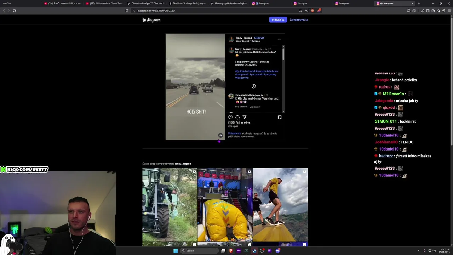Switch to Turkův post YouTube tab
The image size is (453, 255).
62,4
